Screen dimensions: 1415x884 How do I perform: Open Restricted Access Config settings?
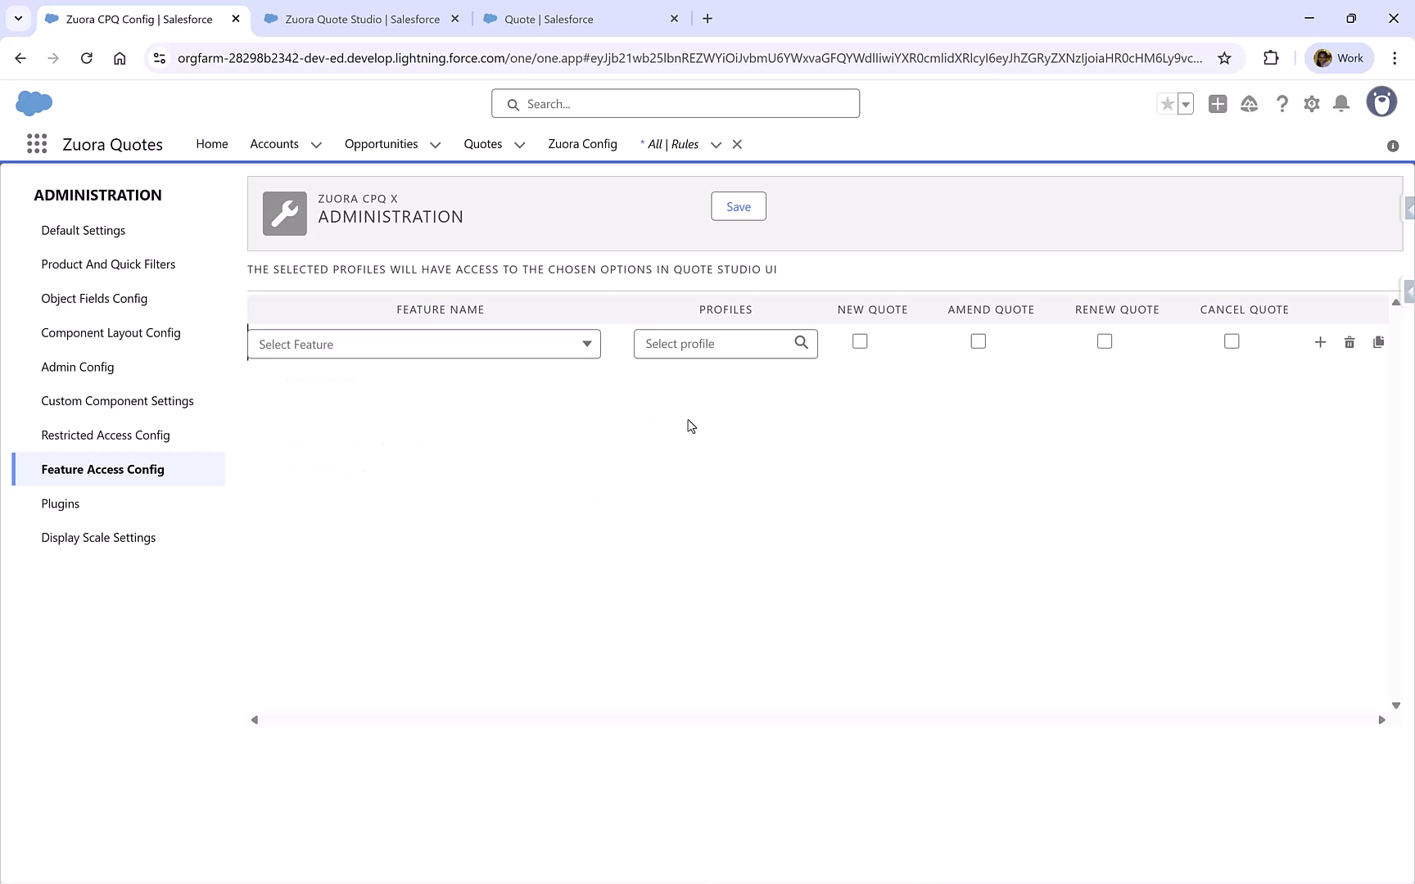tap(105, 435)
